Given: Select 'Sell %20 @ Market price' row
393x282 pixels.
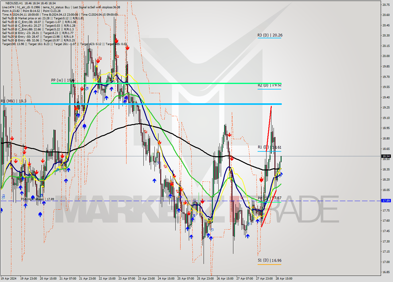Looking at the screenshot, I should click(x=43, y=18).
